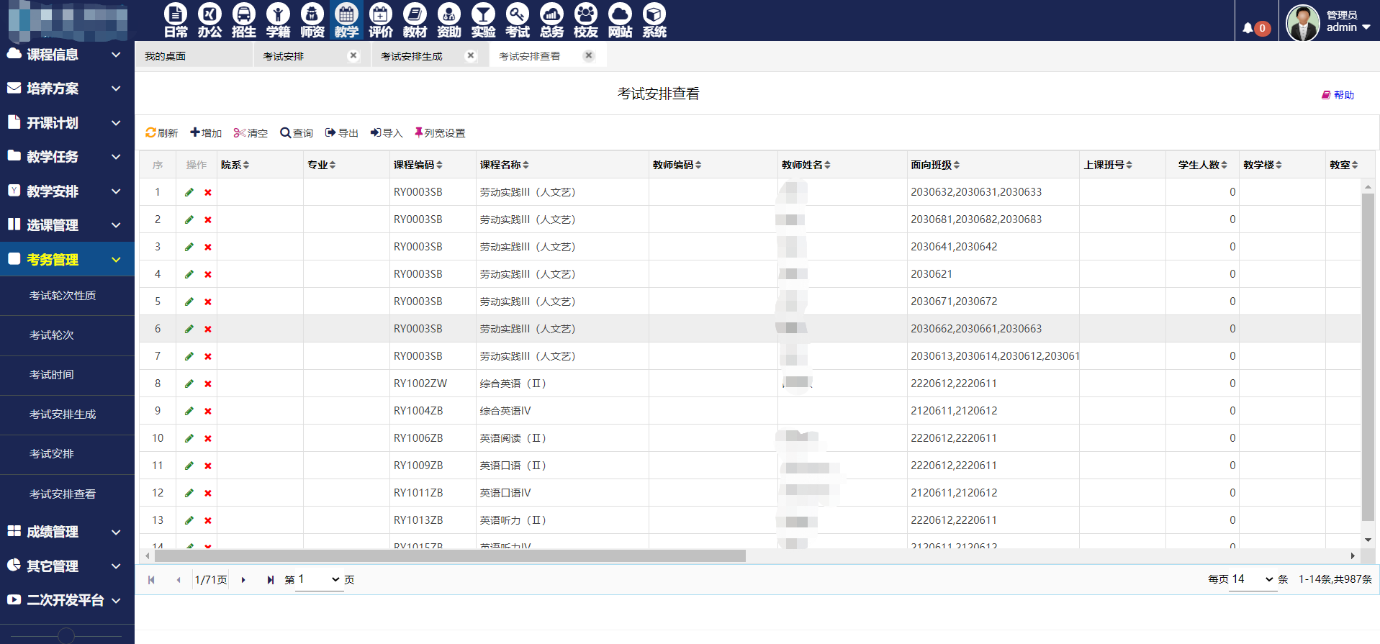Image resolution: width=1380 pixels, height=644 pixels.
Task: Open the 评价 module icon
Action: tap(381, 20)
